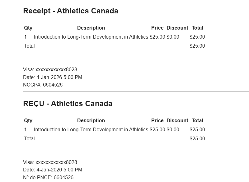Click the Description header in REÇU table
This screenshot has height=182, width=249.
point(91,120)
